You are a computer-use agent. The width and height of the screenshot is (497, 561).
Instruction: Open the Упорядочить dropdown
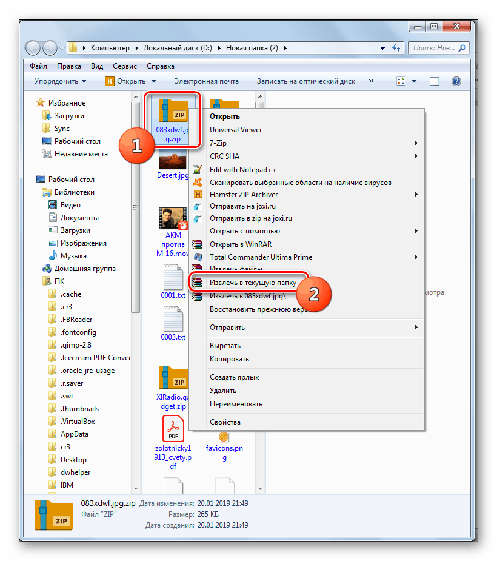[60, 81]
